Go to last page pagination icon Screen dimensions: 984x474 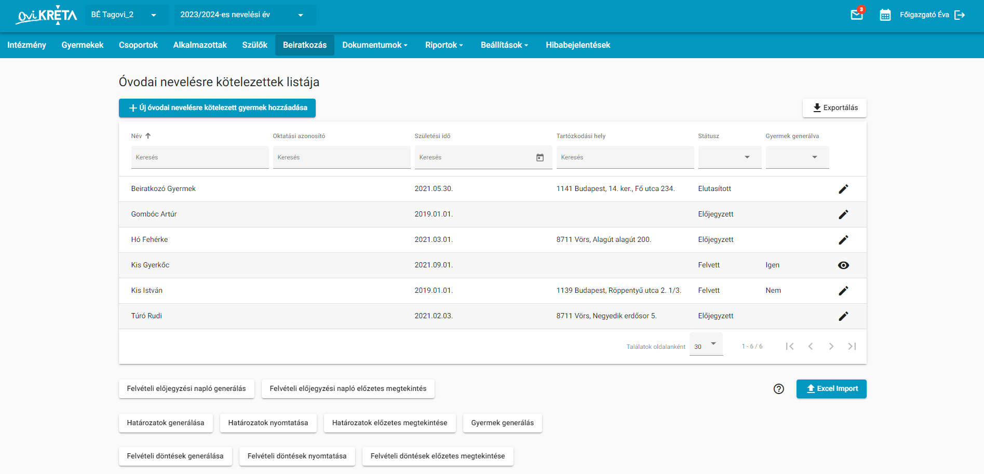[852, 346]
